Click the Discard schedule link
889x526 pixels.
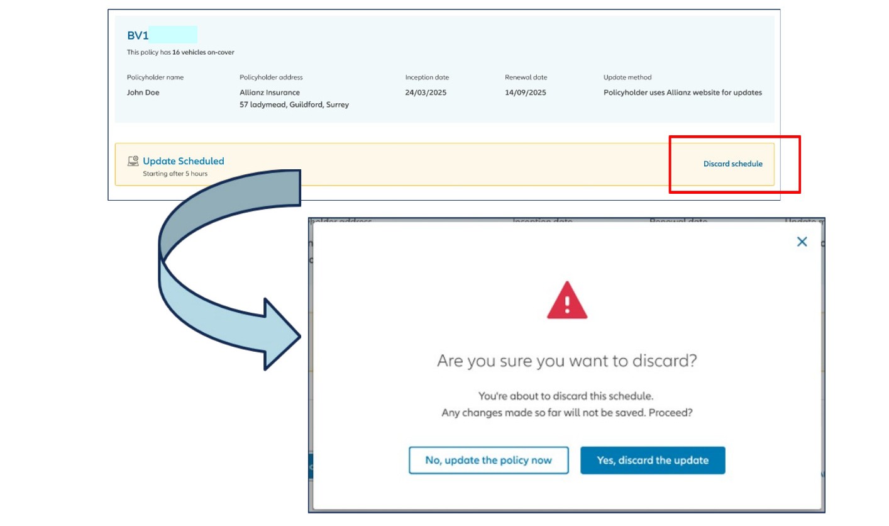tap(732, 164)
